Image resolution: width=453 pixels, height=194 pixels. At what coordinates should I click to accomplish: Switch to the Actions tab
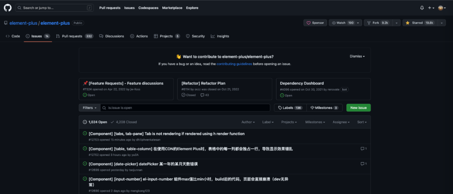[x=139, y=36]
